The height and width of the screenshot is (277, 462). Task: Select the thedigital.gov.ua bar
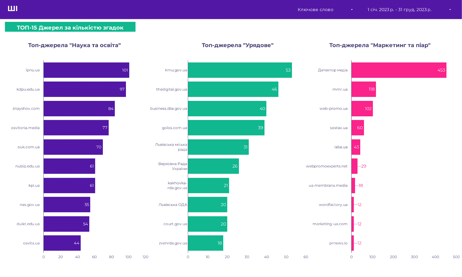click(233, 89)
